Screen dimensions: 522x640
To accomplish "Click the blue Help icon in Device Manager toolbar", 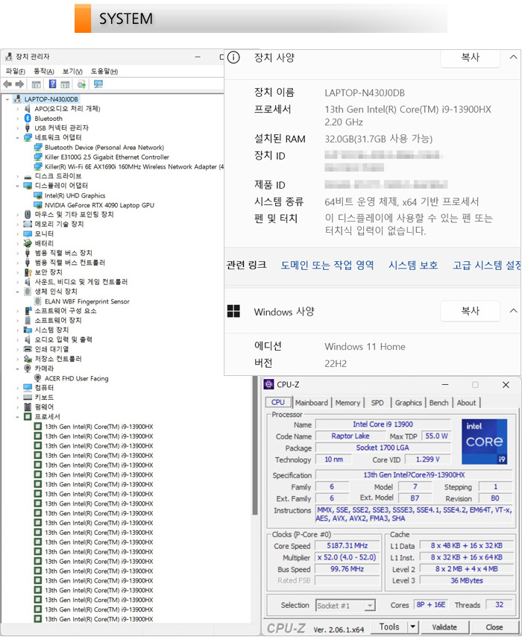I will [x=53, y=84].
